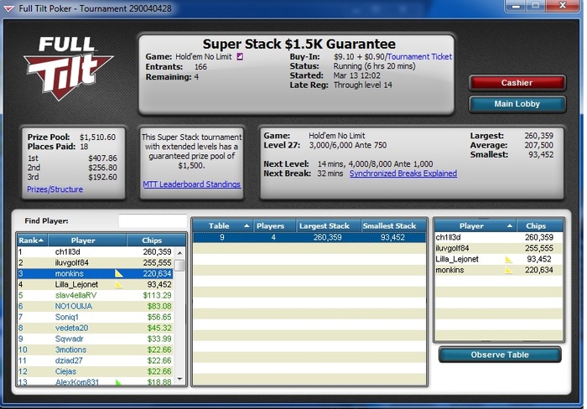This screenshot has height=409, width=587.
Task: Open the Prizes/Structure link
Action: [x=55, y=189]
